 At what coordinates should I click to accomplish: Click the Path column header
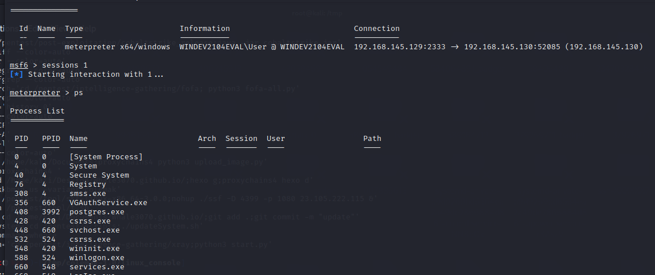coord(372,139)
